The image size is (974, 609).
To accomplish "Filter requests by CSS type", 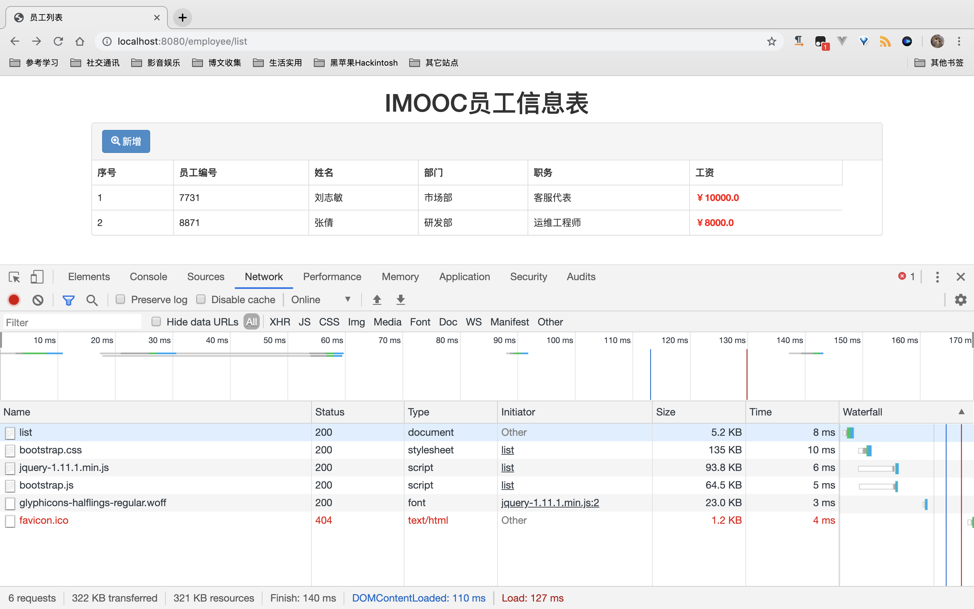I will point(329,322).
